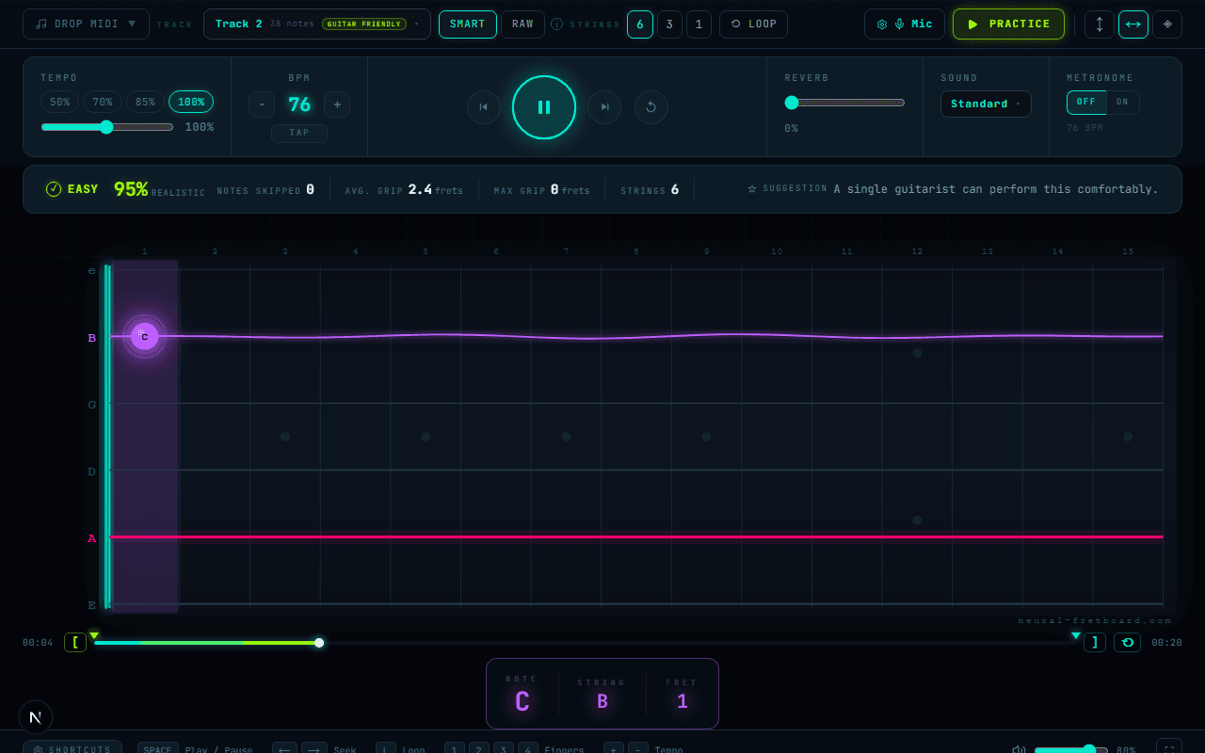Viewport: 1205px width, 753px height.
Task: Decrease BPM with the minus button
Action: (262, 104)
